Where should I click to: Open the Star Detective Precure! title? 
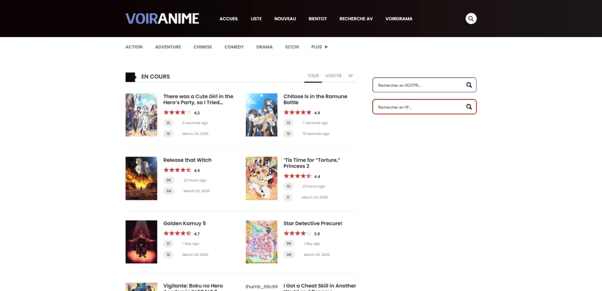(313, 223)
